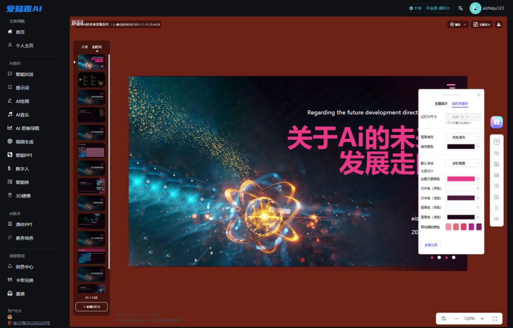Open 智能体 agents section
513x328 pixels.
pos(22,182)
